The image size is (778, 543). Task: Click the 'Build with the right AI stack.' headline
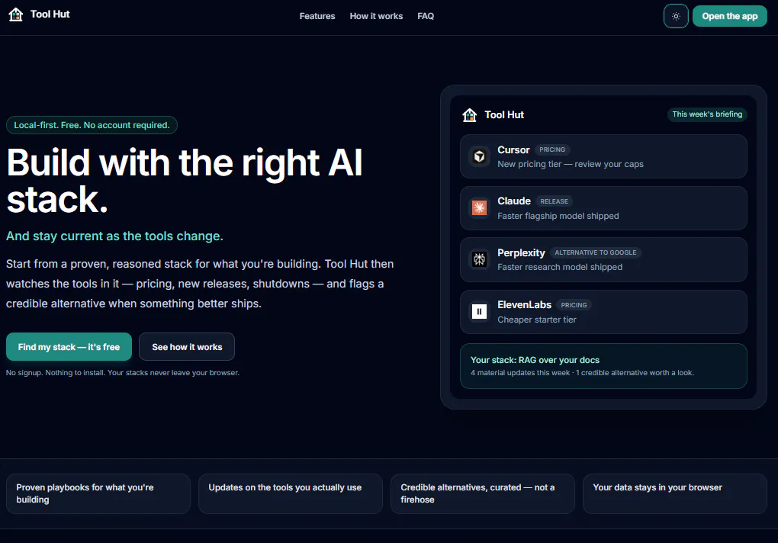pos(185,181)
